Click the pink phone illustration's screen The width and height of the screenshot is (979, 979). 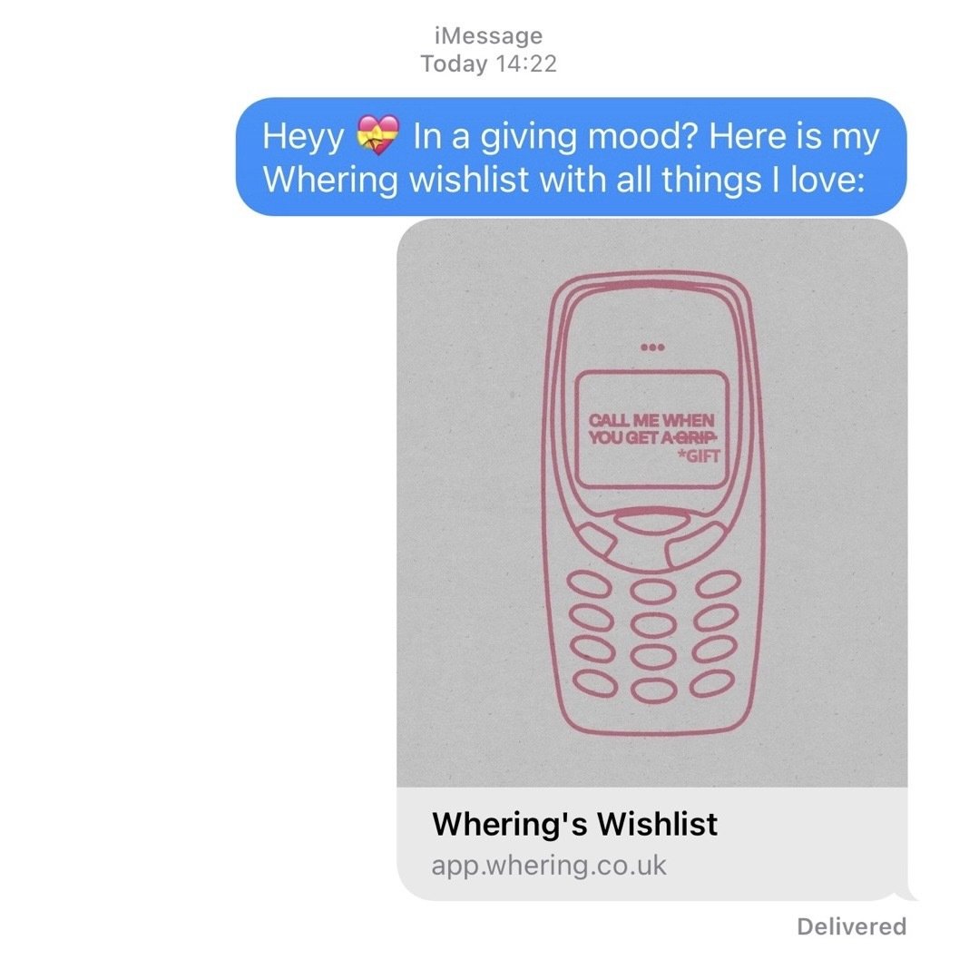(651, 429)
